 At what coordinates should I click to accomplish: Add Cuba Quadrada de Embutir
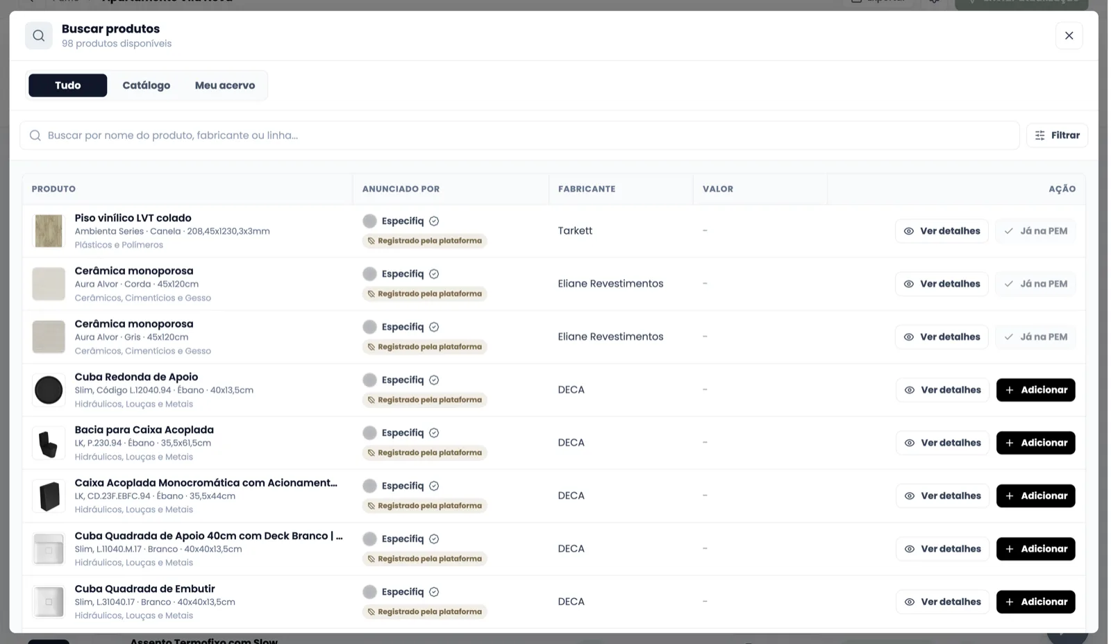1035,602
